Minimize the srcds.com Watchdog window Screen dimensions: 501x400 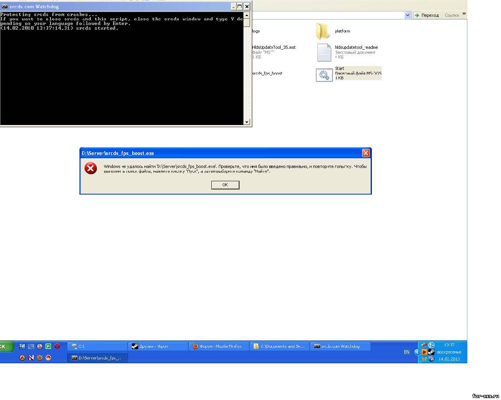tap(233, 6)
